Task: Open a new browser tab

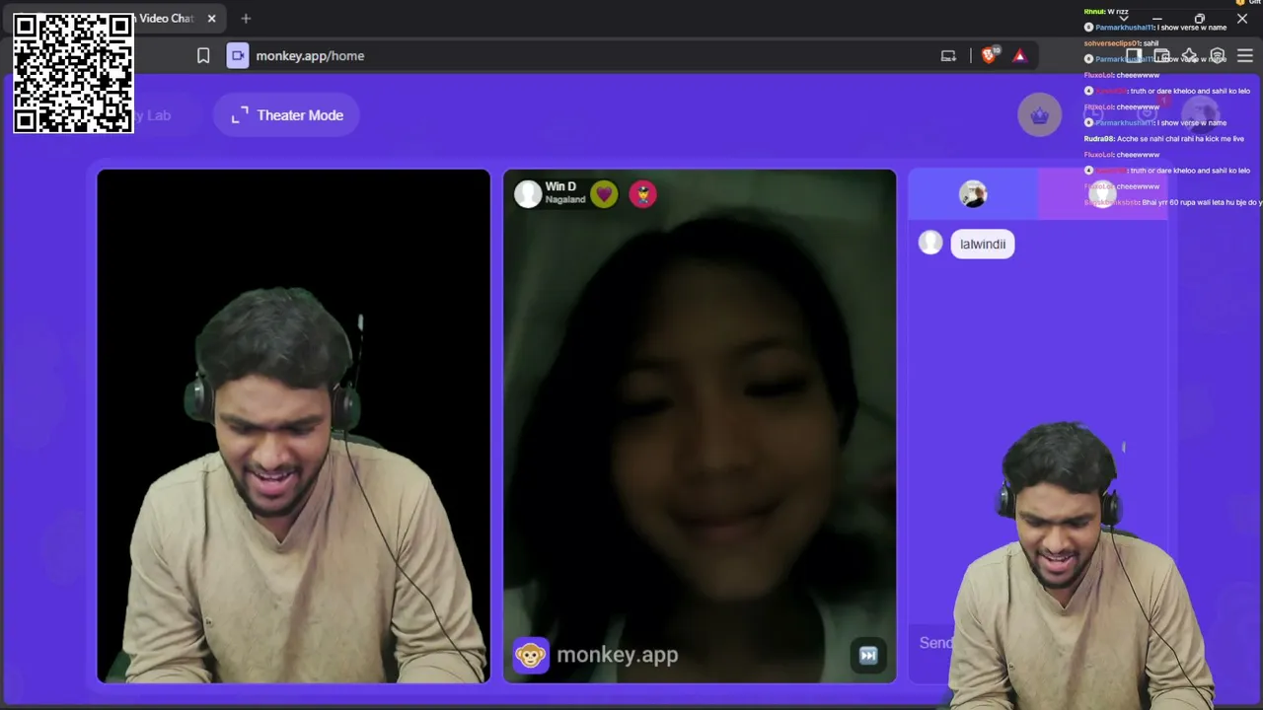Action: click(246, 19)
